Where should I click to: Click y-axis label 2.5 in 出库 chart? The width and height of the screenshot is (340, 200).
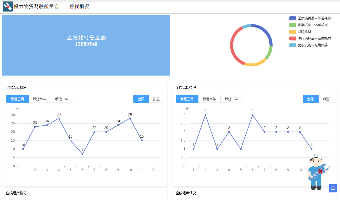coord(183,123)
